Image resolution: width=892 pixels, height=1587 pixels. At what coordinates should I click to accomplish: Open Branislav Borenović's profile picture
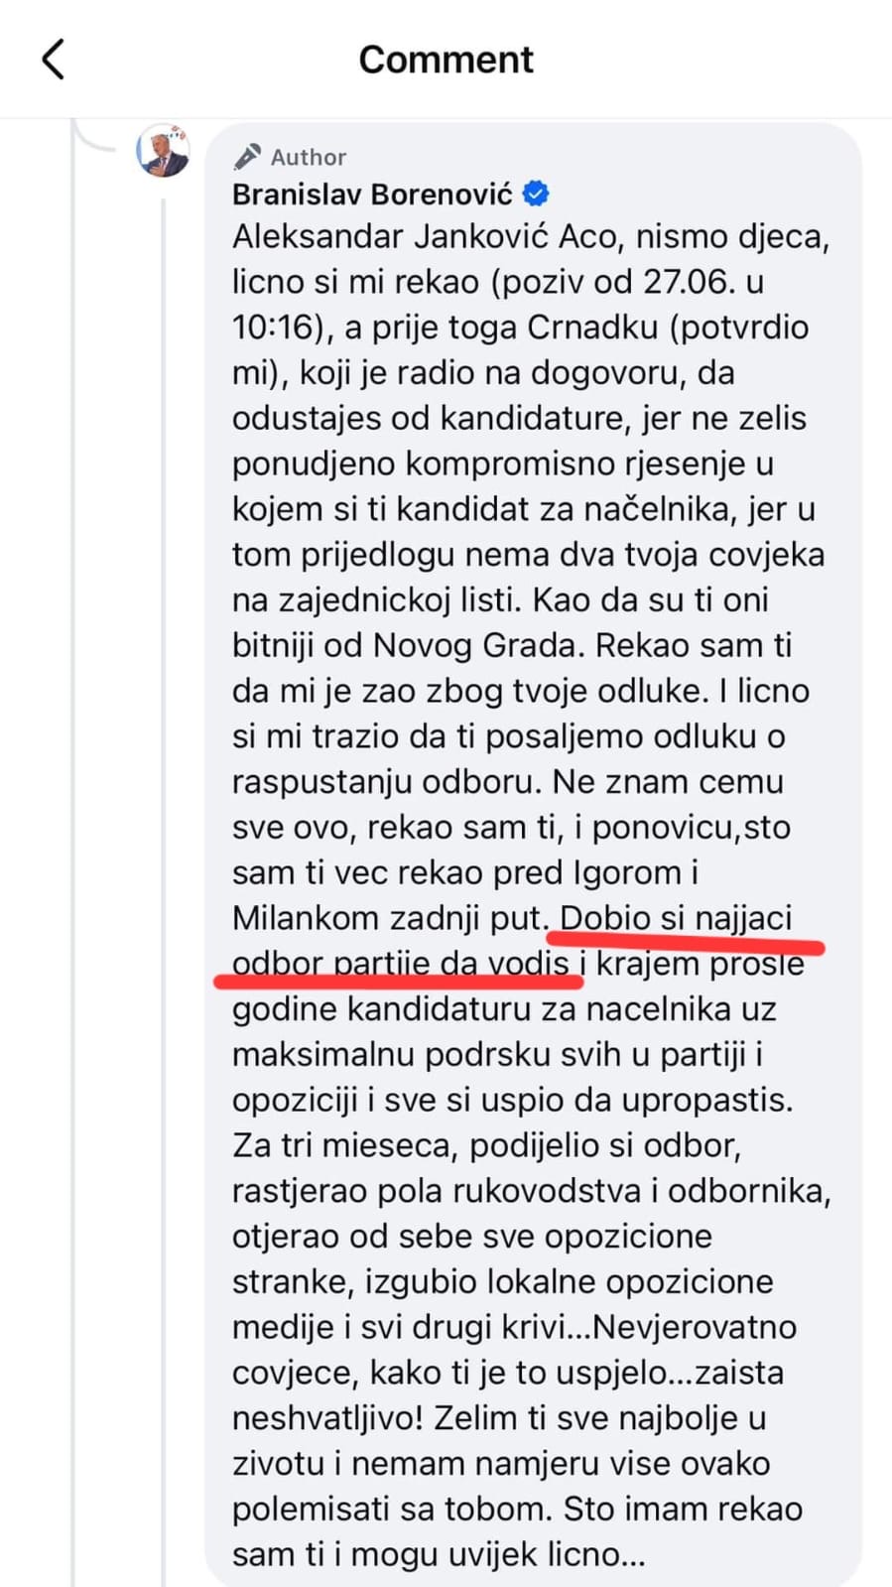[163, 151]
